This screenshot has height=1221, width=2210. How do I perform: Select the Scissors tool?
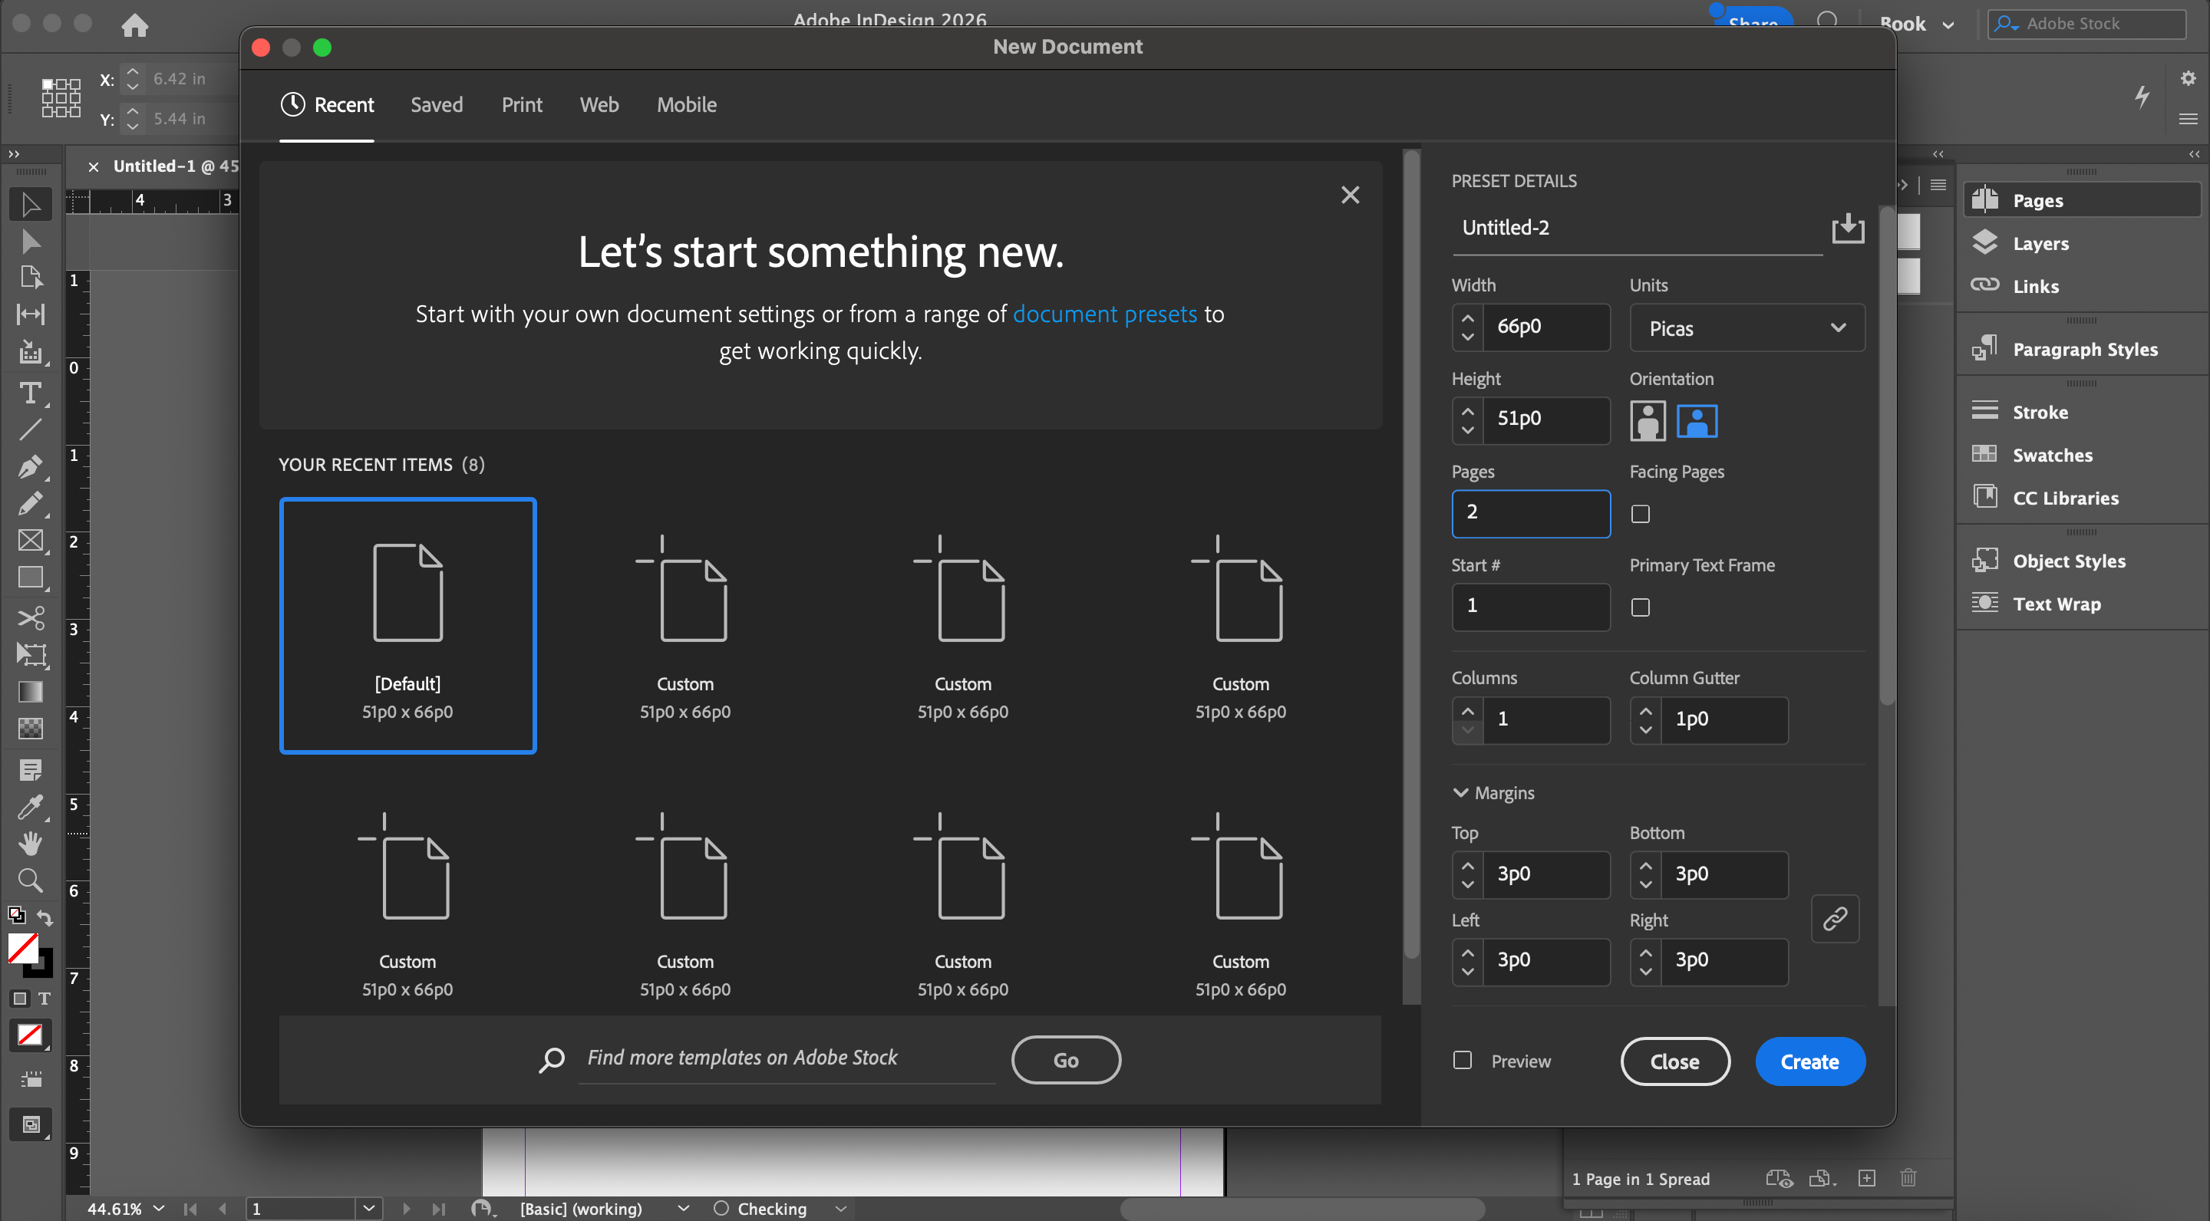pyautogui.click(x=30, y=617)
